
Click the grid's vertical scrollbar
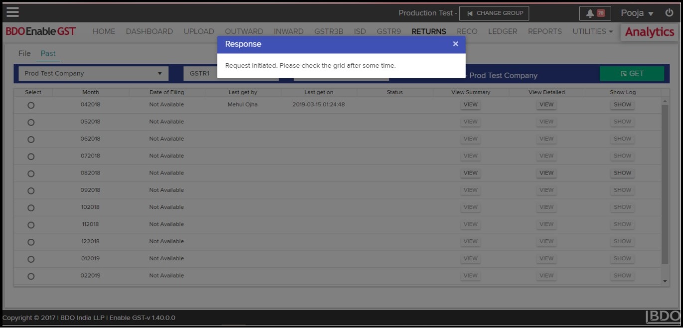click(x=665, y=184)
